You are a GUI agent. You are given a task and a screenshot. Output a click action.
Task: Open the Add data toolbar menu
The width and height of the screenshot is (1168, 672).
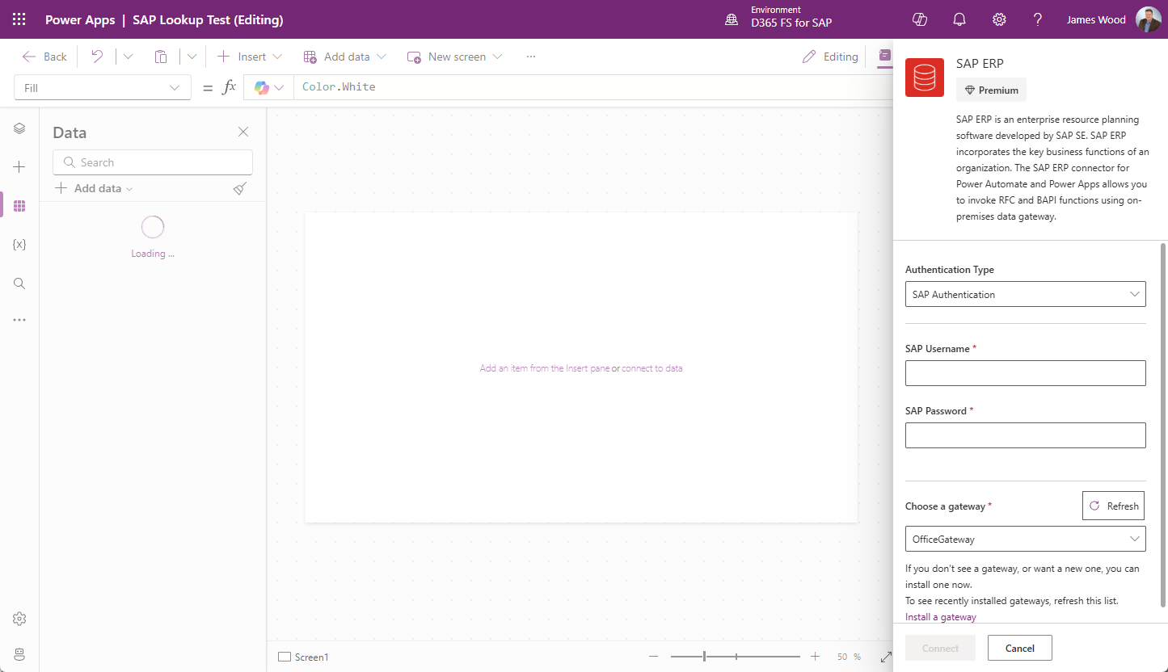pos(345,57)
